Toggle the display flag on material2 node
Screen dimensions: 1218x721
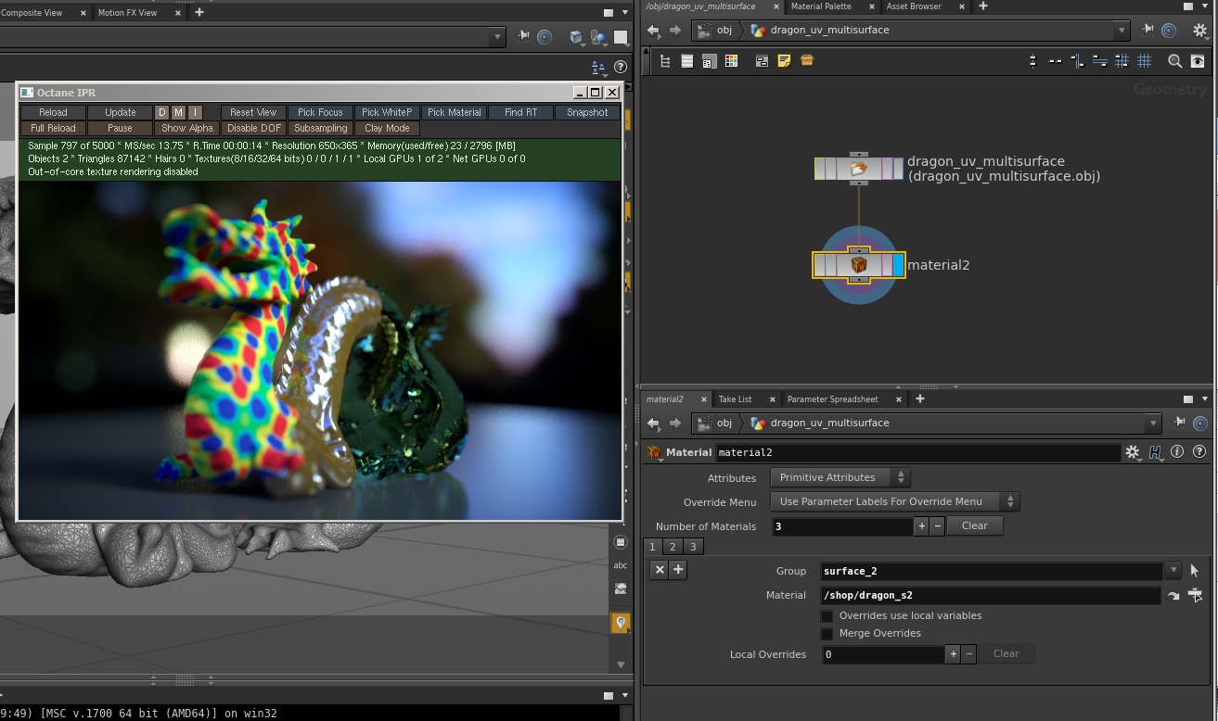pyautogui.click(x=898, y=265)
